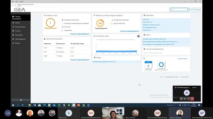
Task: Show hidden tray icons with the chevron
Action: pyautogui.click(x=178, y=105)
